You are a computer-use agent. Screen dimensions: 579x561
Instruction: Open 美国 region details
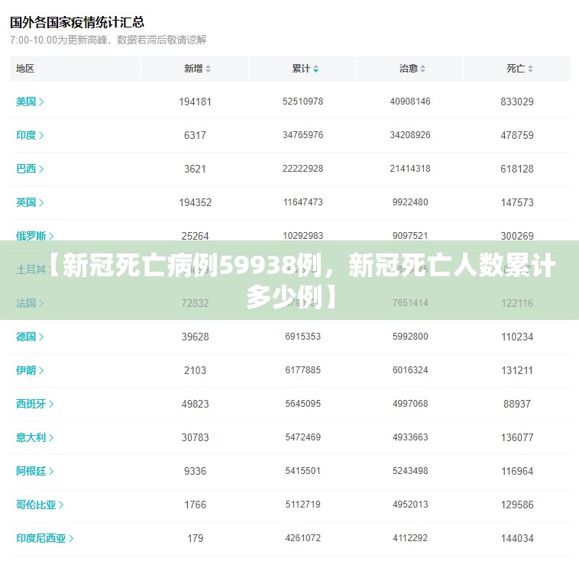(x=30, y=102)
